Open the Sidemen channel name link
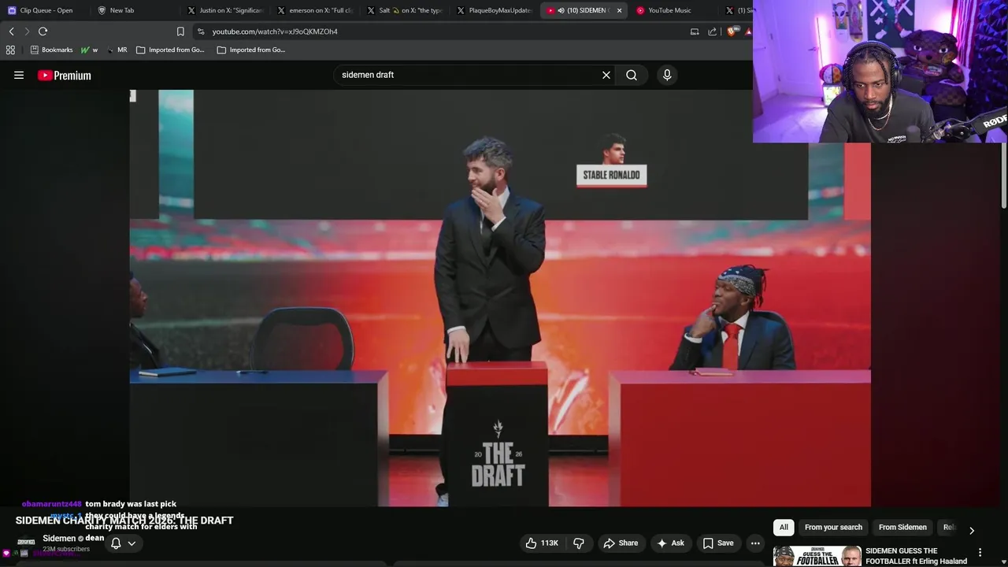Image resolution: width=1008 pixels, height=567 pixels. 59,539
